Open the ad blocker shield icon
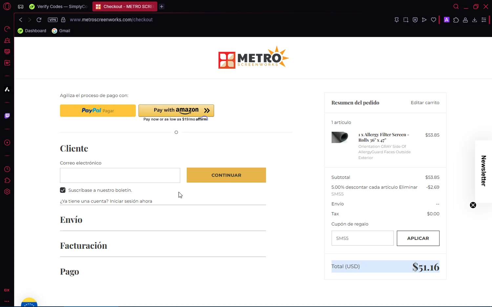Screen dimensions: 492x307 point(415,20)
